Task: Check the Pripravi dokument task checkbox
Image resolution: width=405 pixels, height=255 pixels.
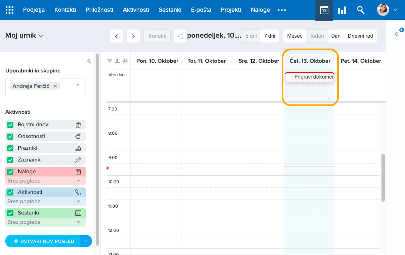Action: 289,77
